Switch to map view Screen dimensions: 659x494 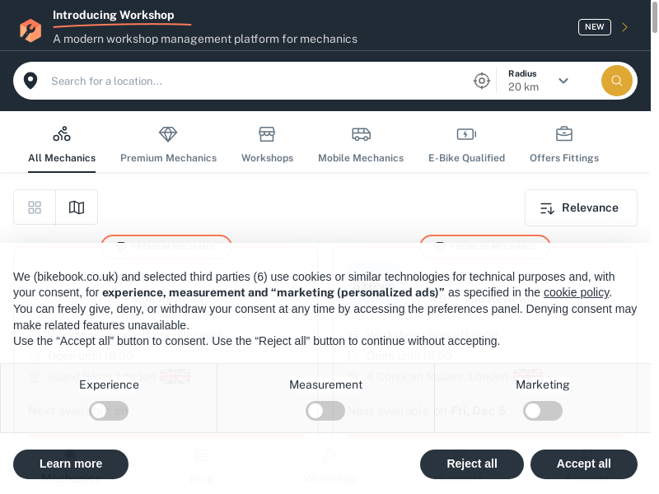point(77,207)
